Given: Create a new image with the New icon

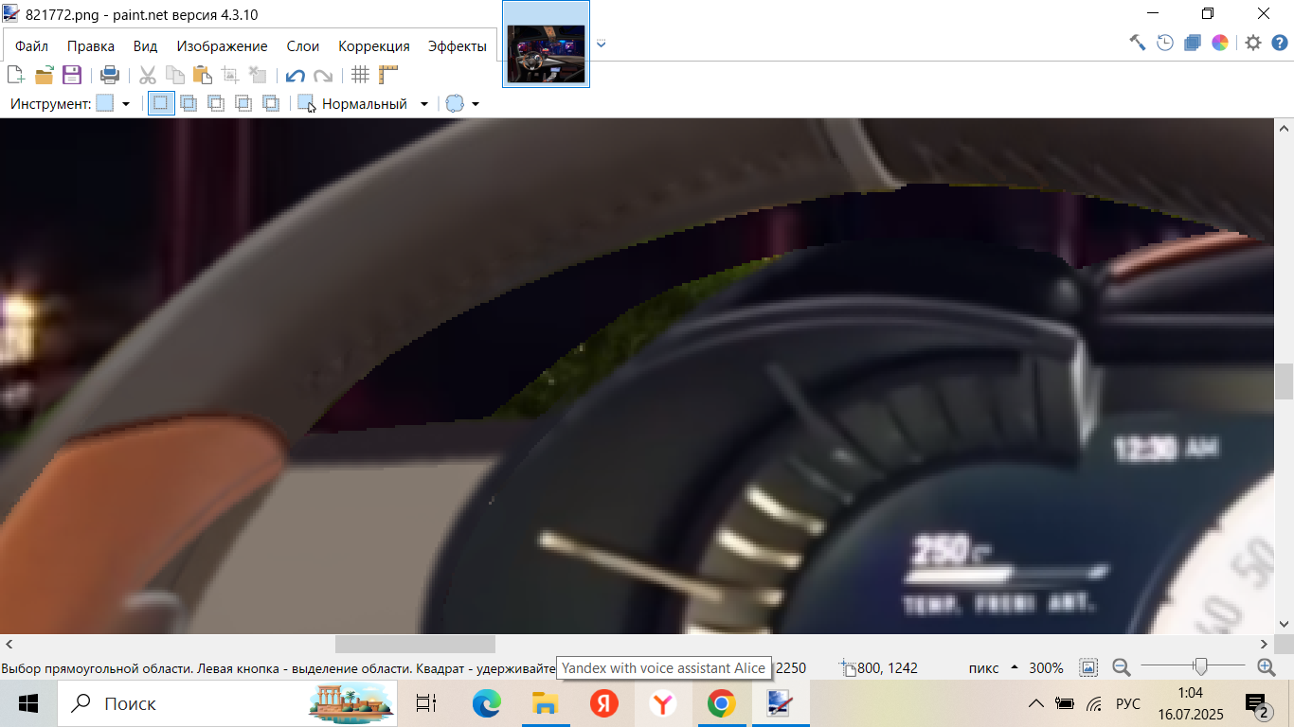Looking at the screenshot, I should pos(15,76).
